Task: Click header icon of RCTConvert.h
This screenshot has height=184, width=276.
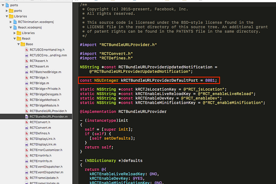Action: tap(27, 122)
